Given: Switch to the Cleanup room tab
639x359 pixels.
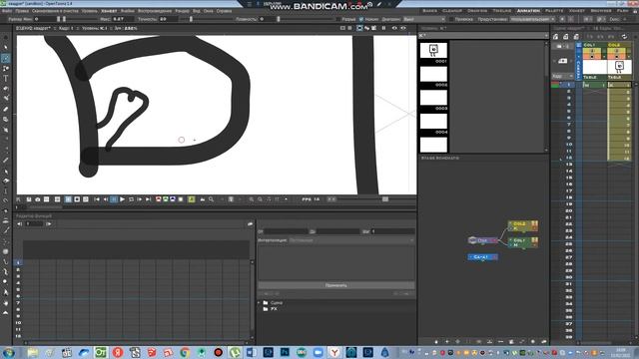Looking at the screenshot, I should [x=452, y=11].
